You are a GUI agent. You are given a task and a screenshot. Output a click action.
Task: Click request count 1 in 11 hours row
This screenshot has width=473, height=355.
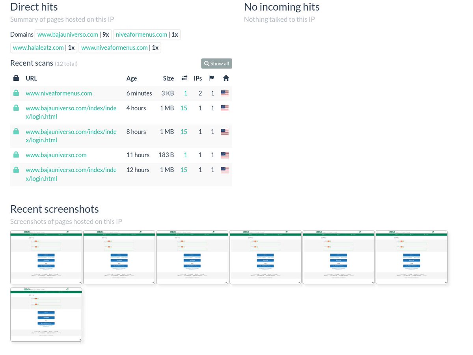186,155
